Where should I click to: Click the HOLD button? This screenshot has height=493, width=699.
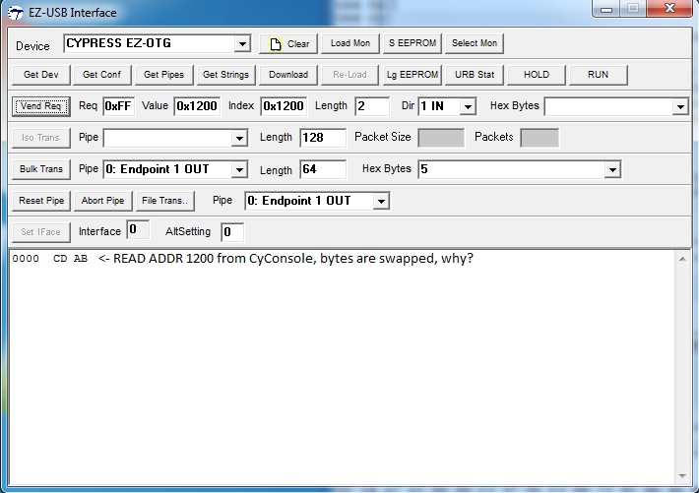[x=537, y=75]
